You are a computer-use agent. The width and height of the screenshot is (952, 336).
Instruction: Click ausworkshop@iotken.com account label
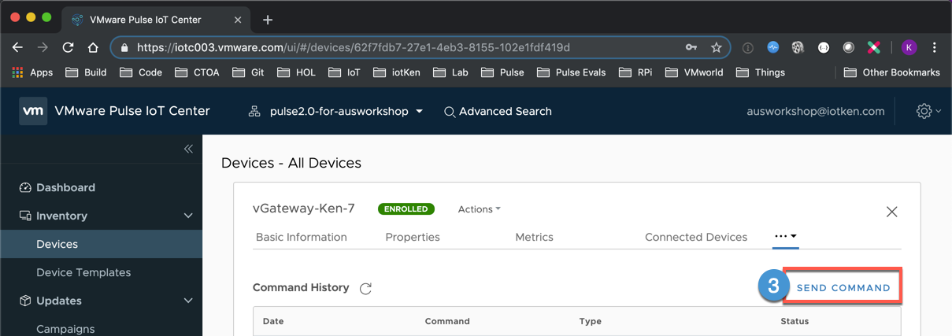pyautogui.click(x=816, y=112)
